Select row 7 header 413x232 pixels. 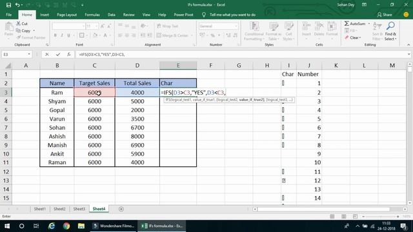pyautogui.click(x=6, y=128)
